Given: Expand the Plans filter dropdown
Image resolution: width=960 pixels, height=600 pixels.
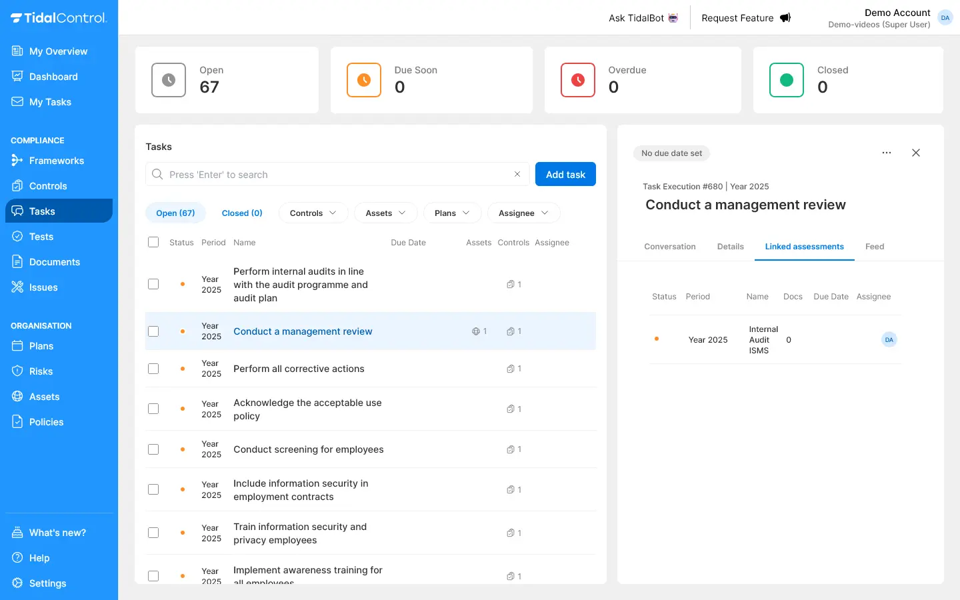Looking at the screenshot, I should pyautogui.click(x=451, y=213).
